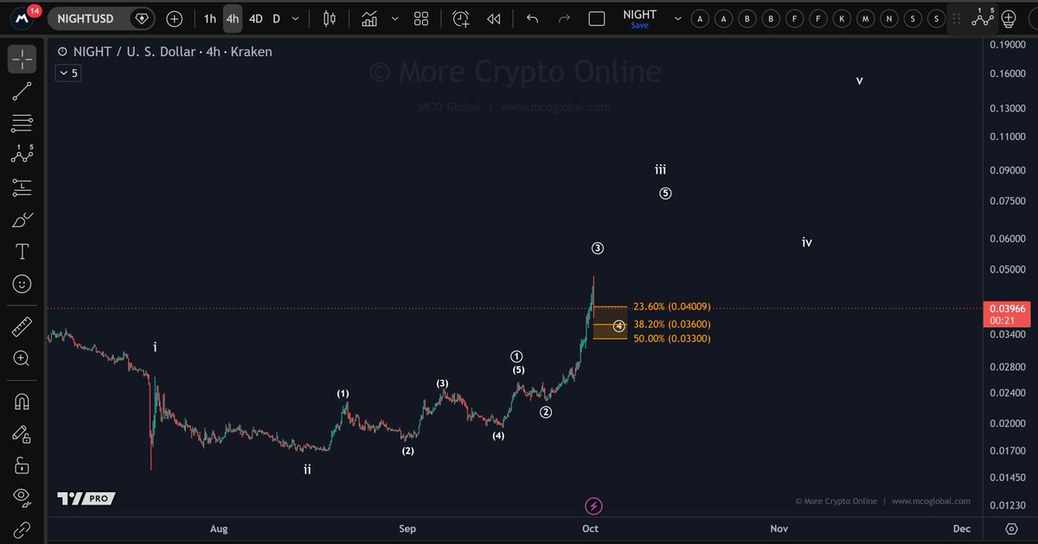Select the circled 3 wave label
The width and height of the screenshot is (1038, 544).
point(598,249)
